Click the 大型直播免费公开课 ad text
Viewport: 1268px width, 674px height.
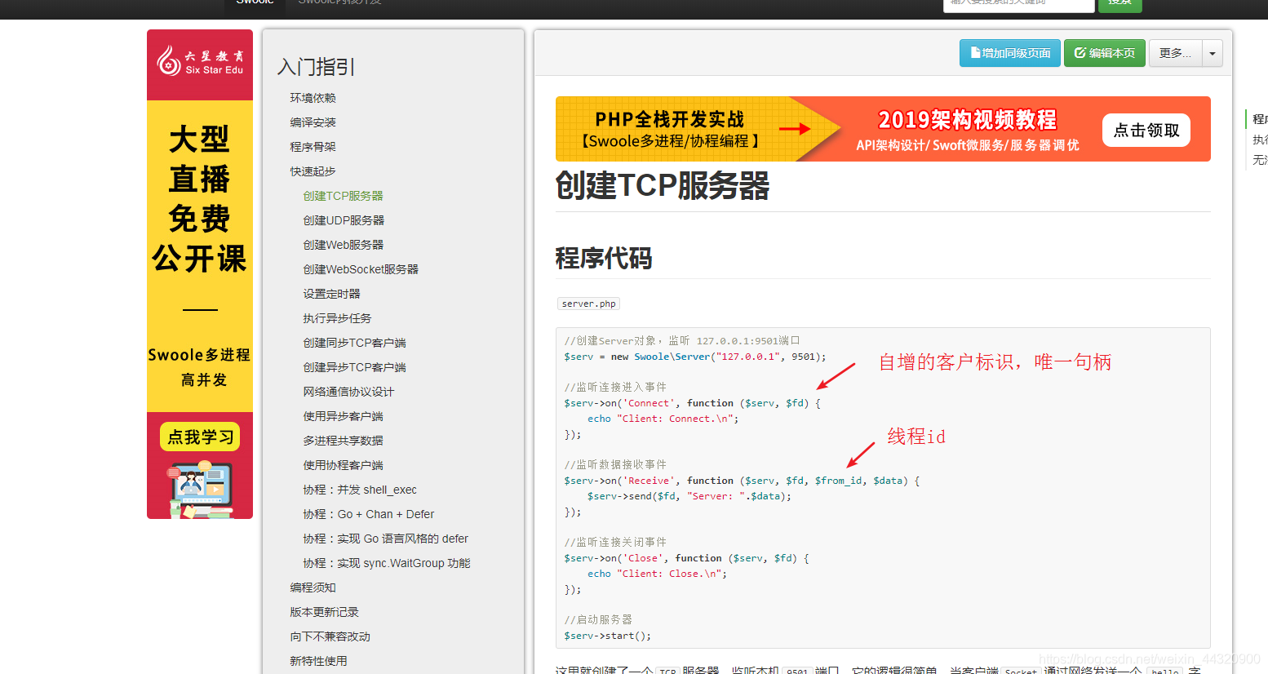(x=200, y=198)
